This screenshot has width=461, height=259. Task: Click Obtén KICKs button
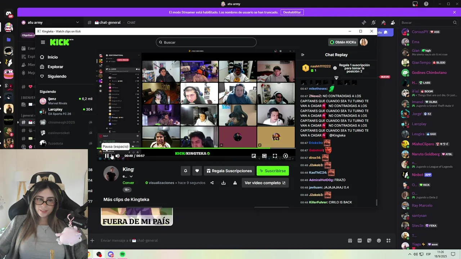[x=343, y=42]
